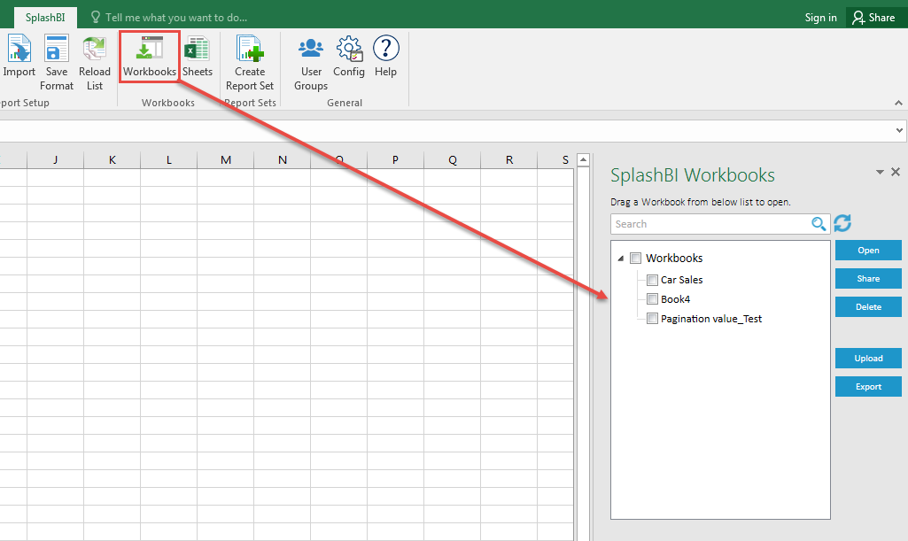Click the workbook Search field
This screenshot has width=908, height=541.
(710, 224)
